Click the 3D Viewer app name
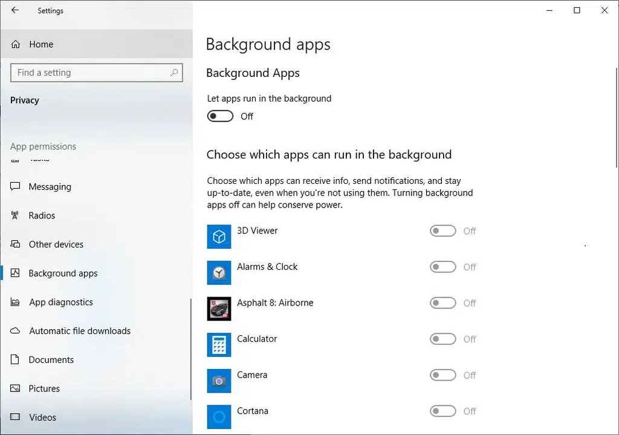Screen dimensions: 619x435 258,231
